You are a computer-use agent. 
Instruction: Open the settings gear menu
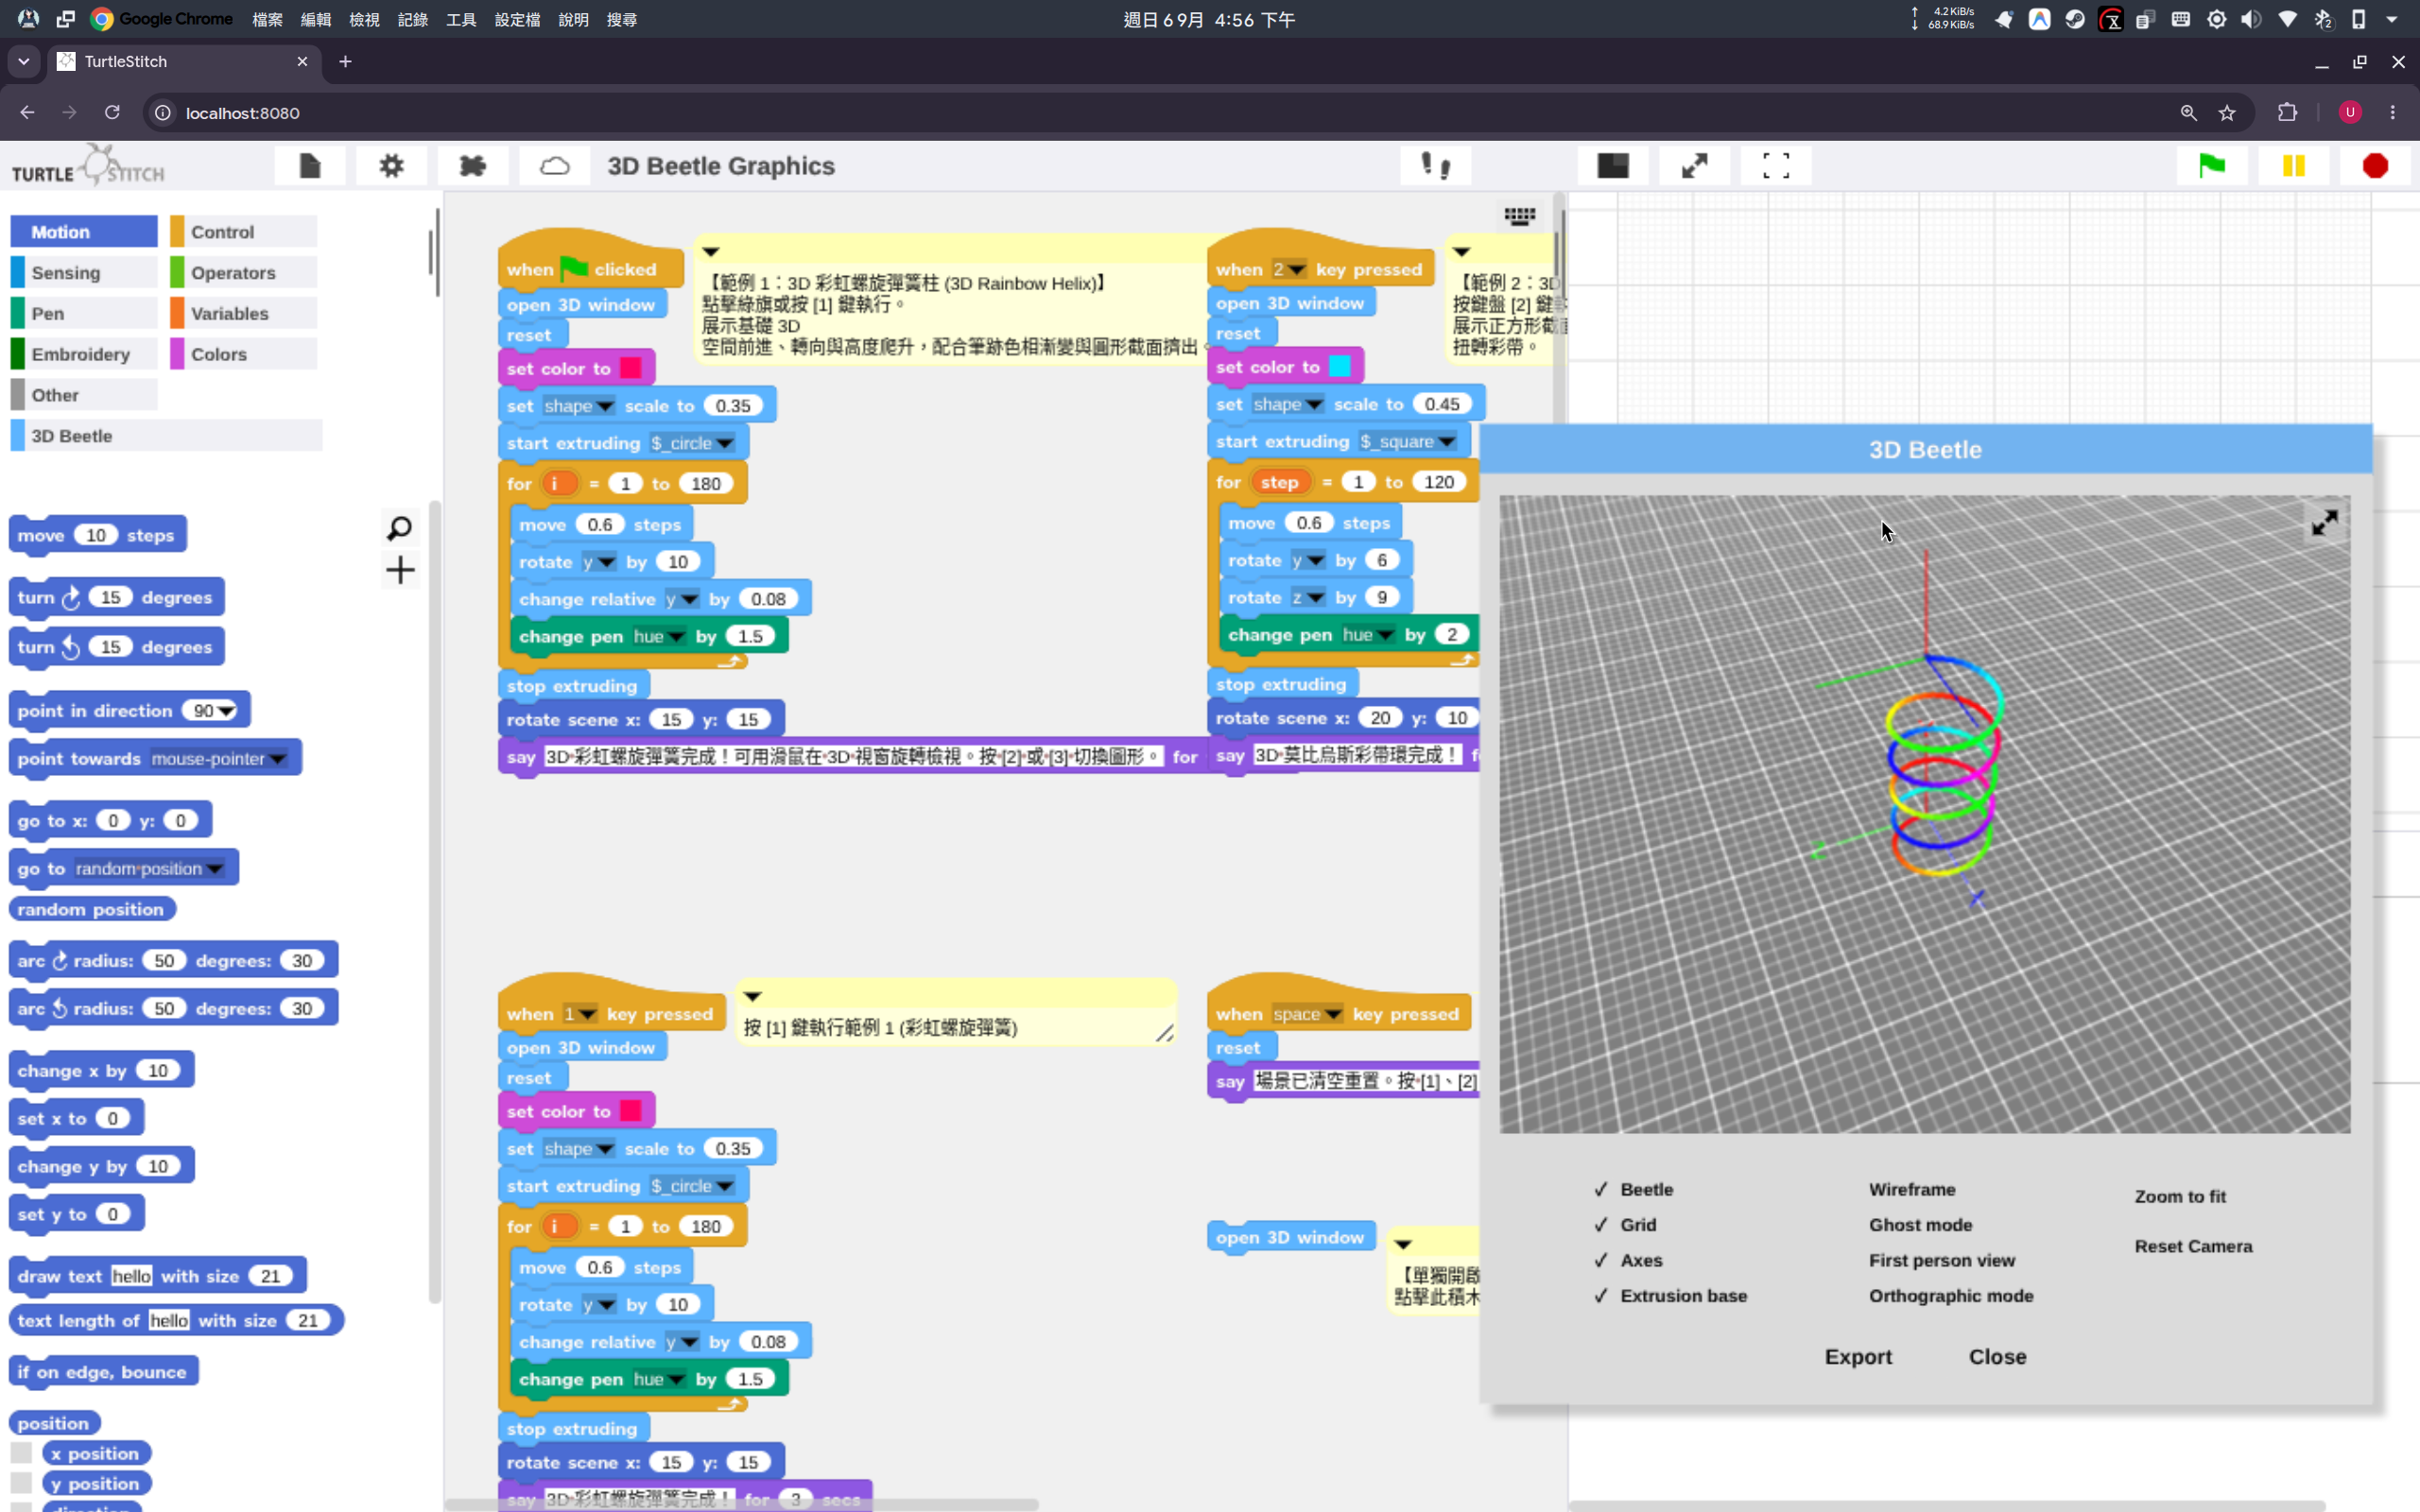tap(391, 166)
